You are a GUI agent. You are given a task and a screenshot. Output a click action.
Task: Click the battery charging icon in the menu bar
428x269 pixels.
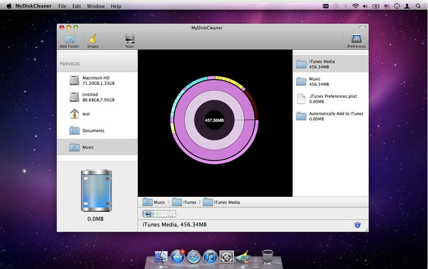(376, 6)
